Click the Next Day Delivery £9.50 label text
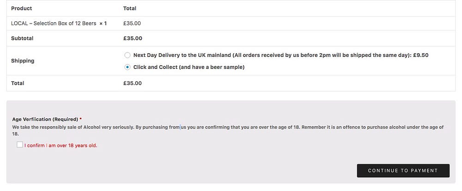Image resolution: width=462 pixels, height=191 pixels. tap(281, 55)
